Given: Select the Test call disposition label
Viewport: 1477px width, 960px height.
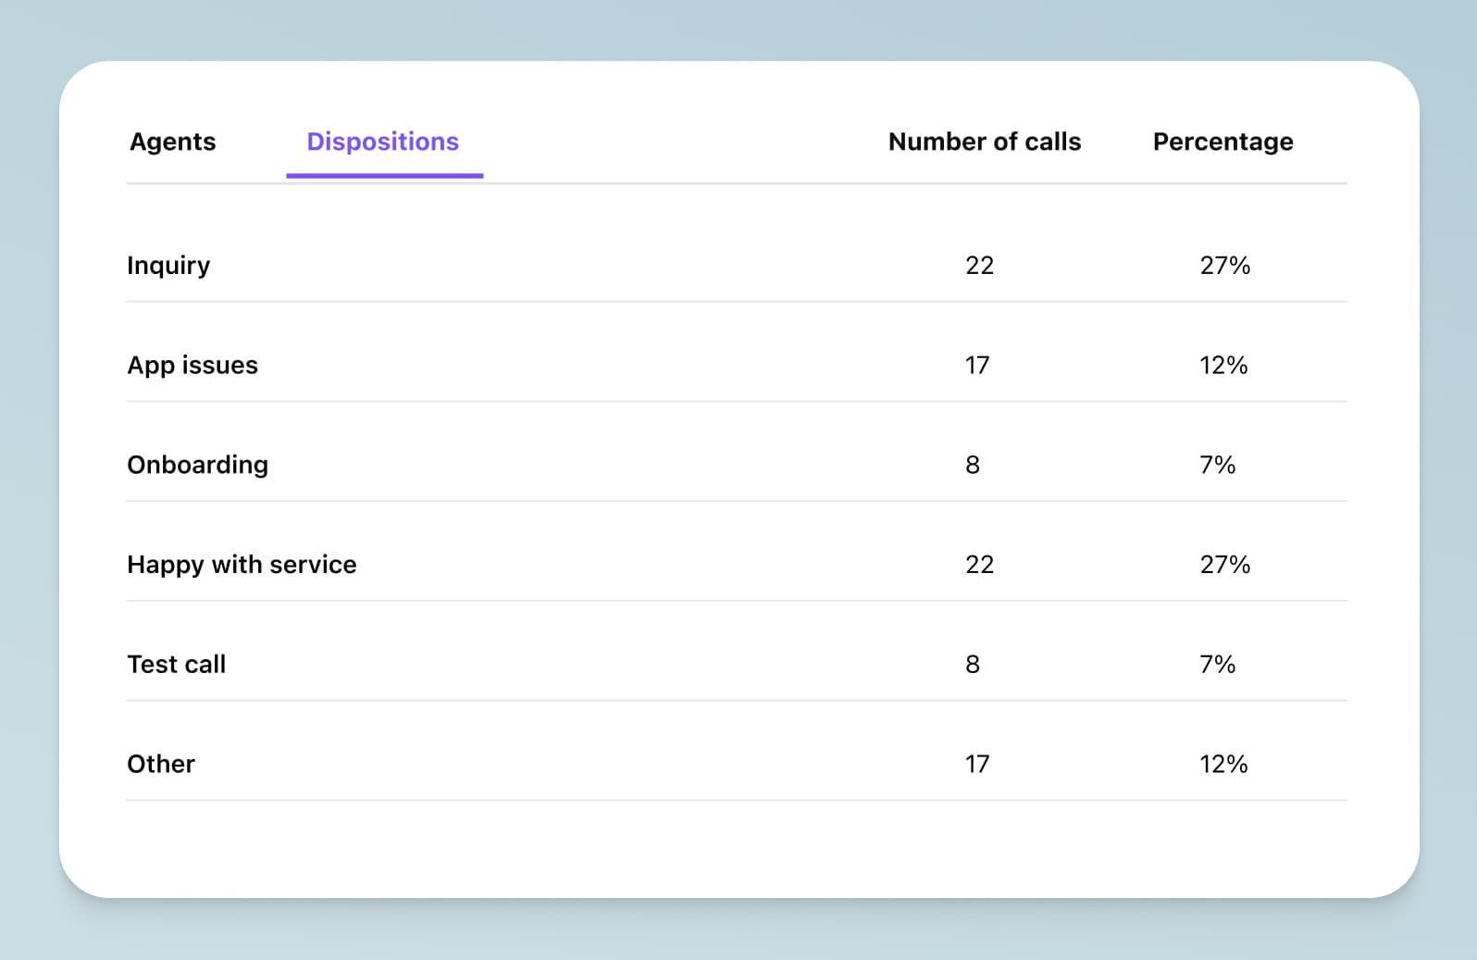Looking at the screenshot, I should coord(176,665).
